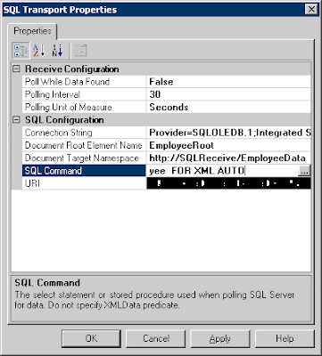
Task: Select Document Root Element Name property
Action: point(84,145)
